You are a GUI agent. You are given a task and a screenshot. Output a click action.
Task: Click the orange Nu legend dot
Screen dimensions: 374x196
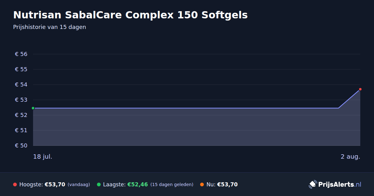[x=202, y=184]
